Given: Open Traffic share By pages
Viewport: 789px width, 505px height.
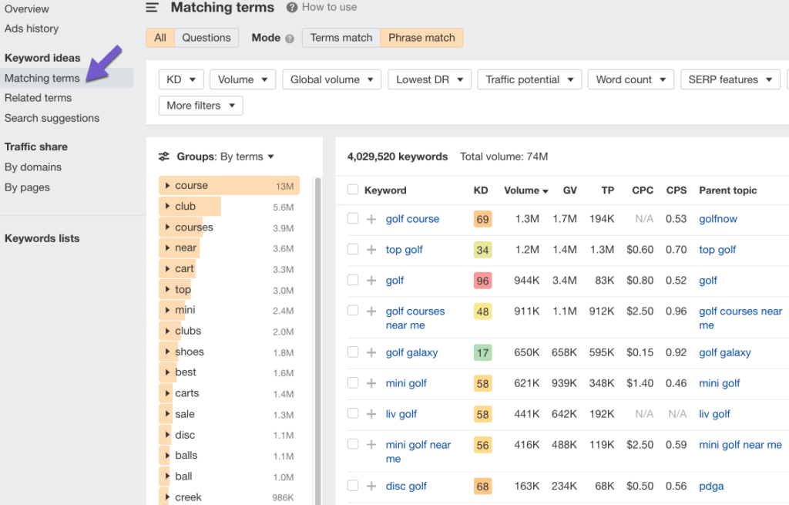Looking at the screenshot, I should pyautogui.click(x=27, y=187).
